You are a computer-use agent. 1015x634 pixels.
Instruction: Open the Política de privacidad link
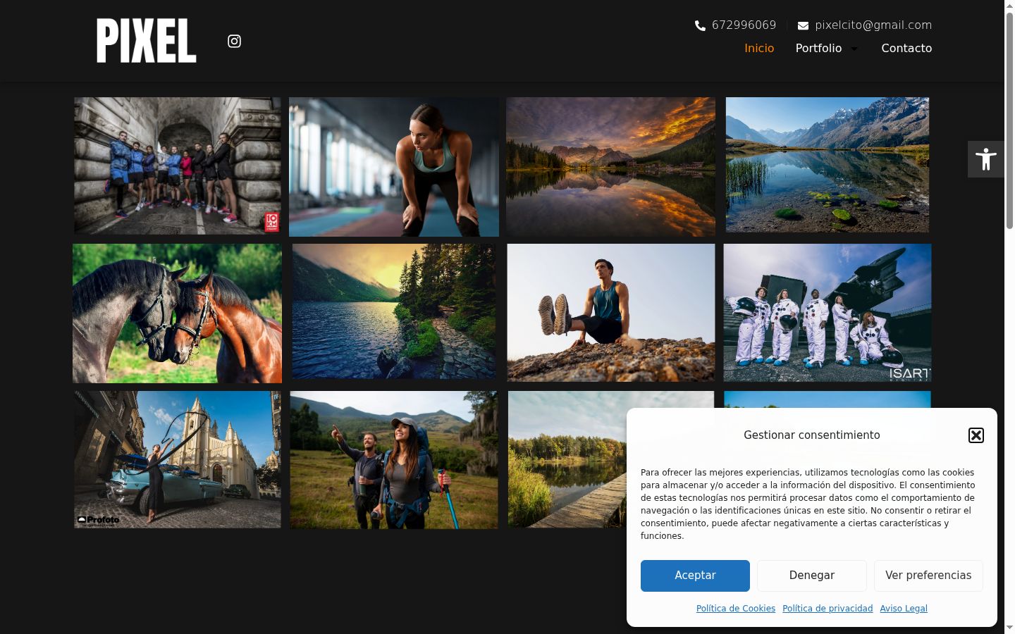[x=828, y=609]
